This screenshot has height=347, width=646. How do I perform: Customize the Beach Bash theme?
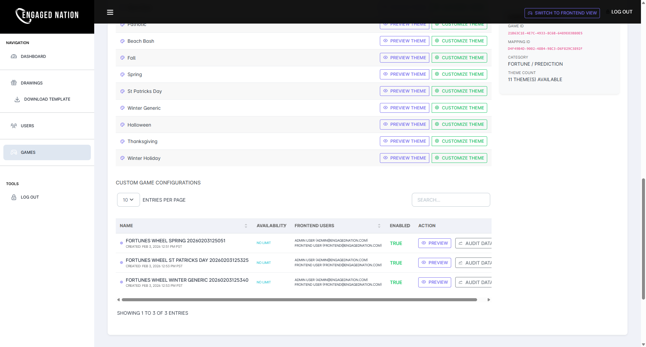point(459,41)
